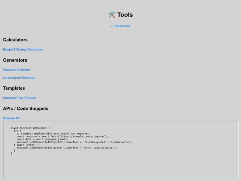
Task: Click the Templates heading
Action: (14, 88)
